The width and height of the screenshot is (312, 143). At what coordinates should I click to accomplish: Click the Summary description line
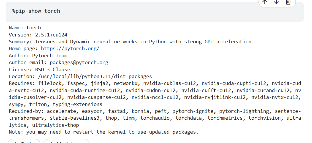[x=130, y=42]
